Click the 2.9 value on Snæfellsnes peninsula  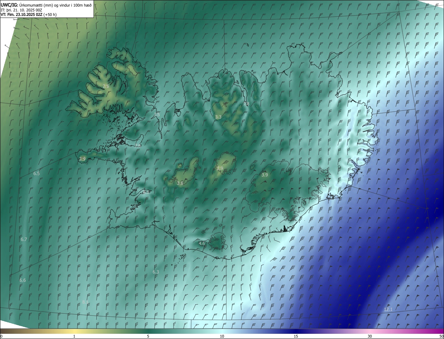click(83, 159)
